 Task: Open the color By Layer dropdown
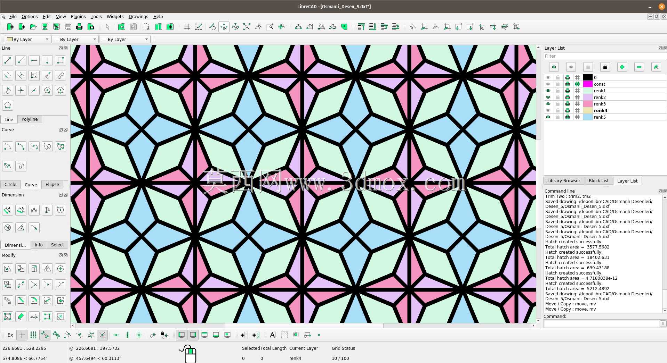[28, 39]
